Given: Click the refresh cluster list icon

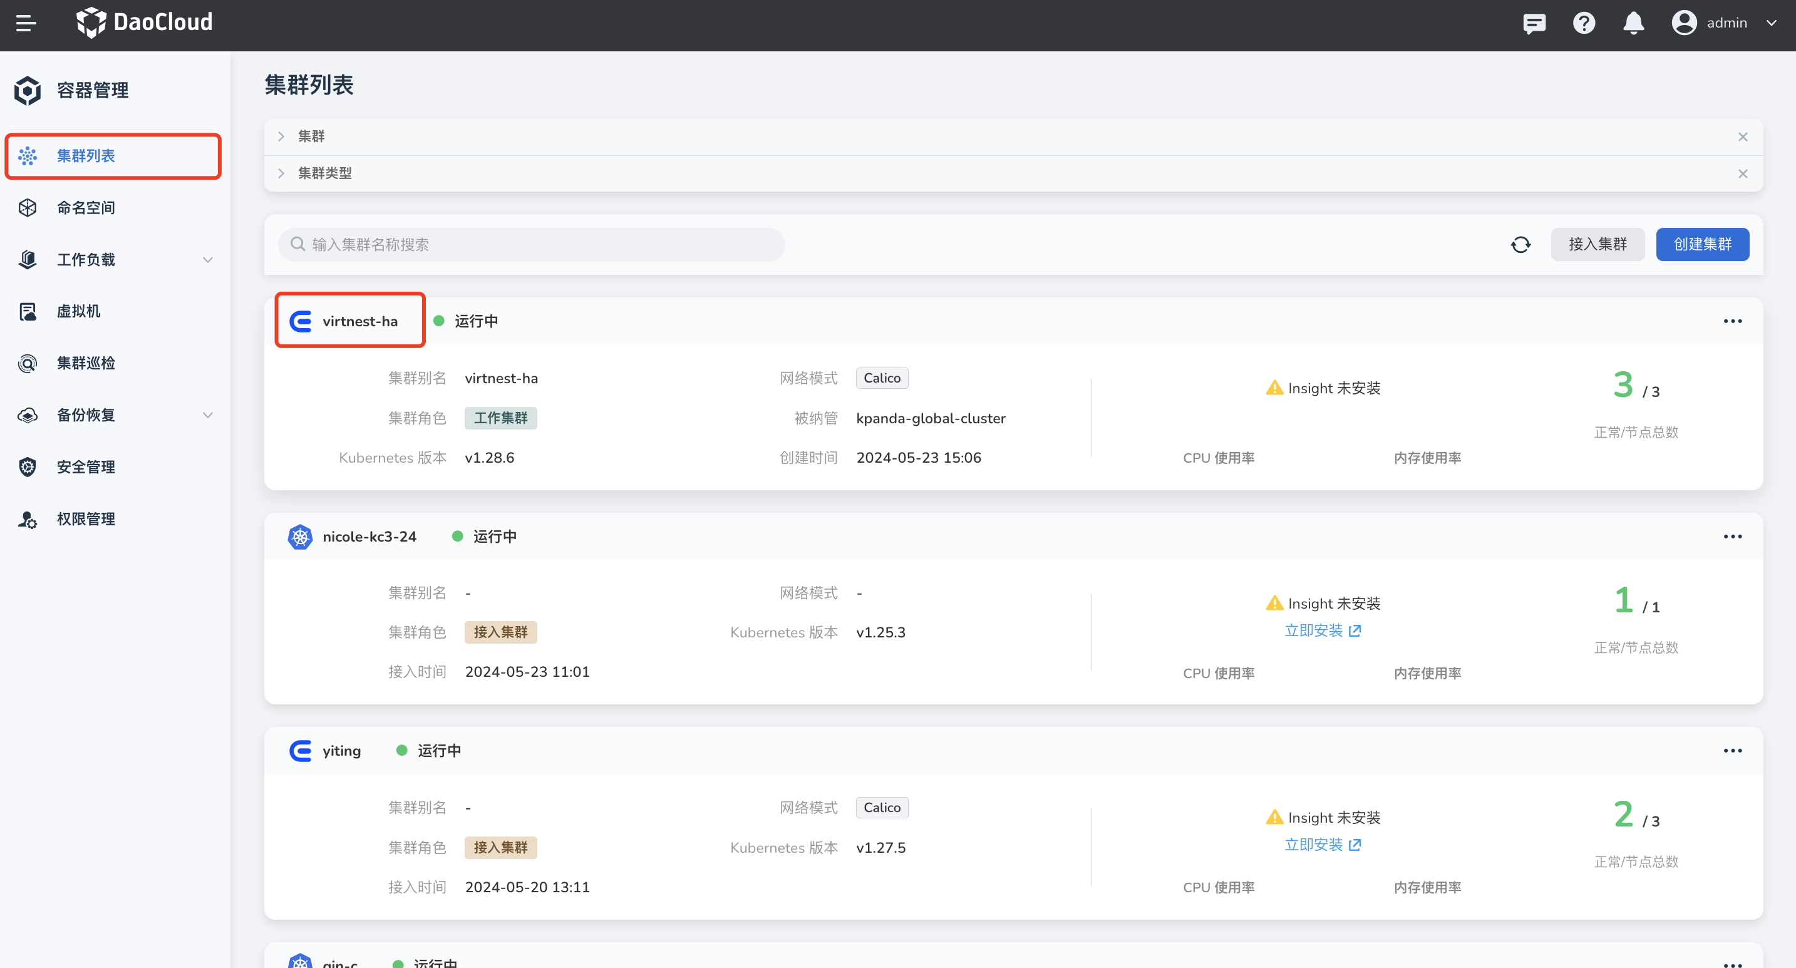Looking at the screenshot, I should point(1520,245).
